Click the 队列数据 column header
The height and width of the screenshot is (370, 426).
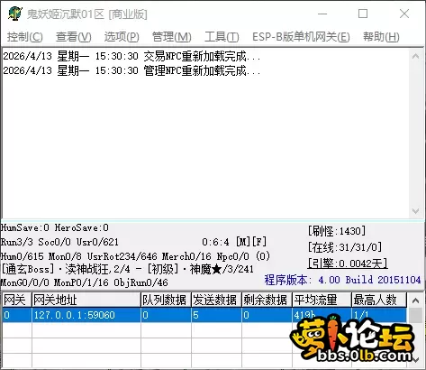pyautogui.click(x=166, y=300)
